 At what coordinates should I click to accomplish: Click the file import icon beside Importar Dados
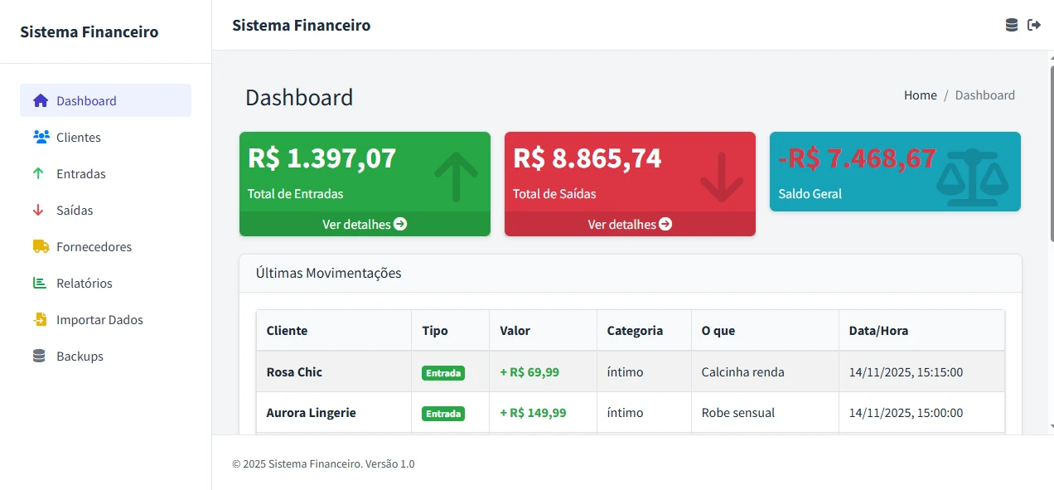point(40,320)
